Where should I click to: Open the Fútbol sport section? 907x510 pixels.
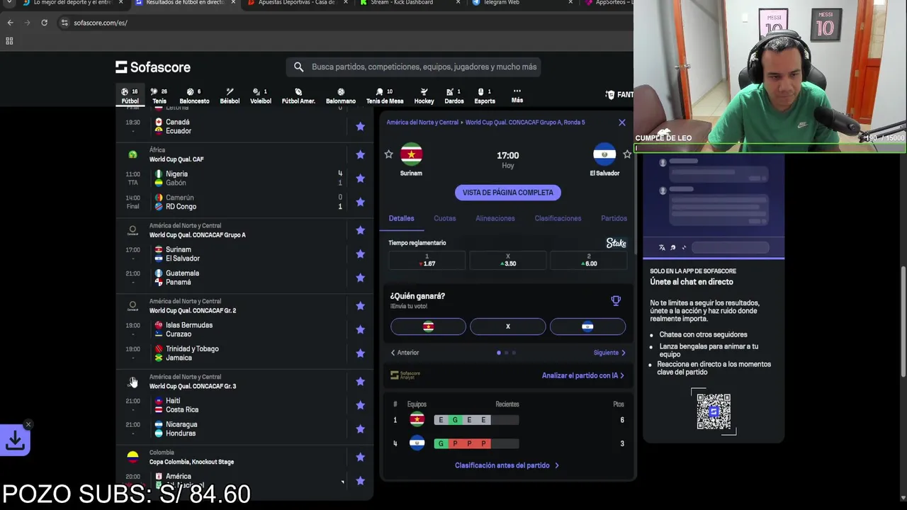130,96
